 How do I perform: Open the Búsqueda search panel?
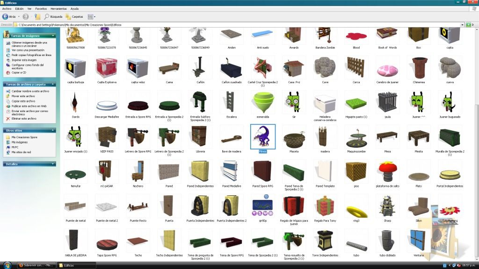[53, 16]
